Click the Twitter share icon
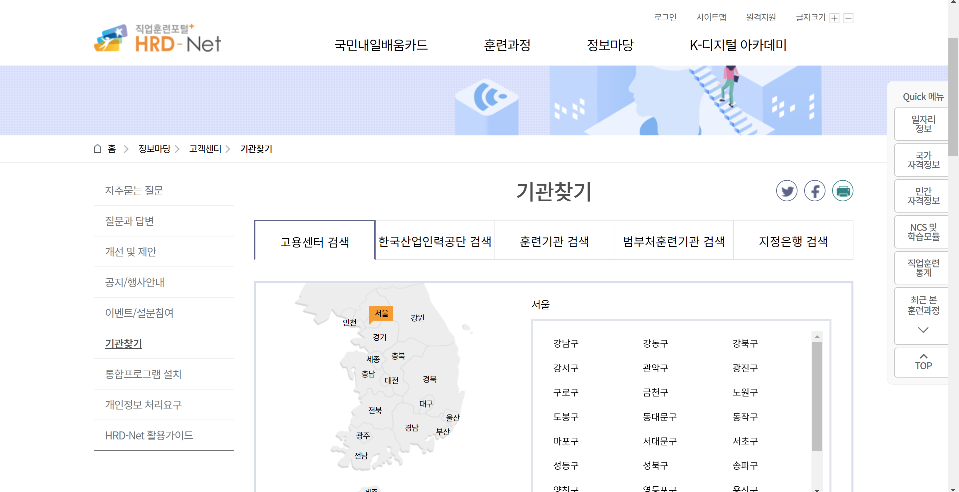 [786, 191]
